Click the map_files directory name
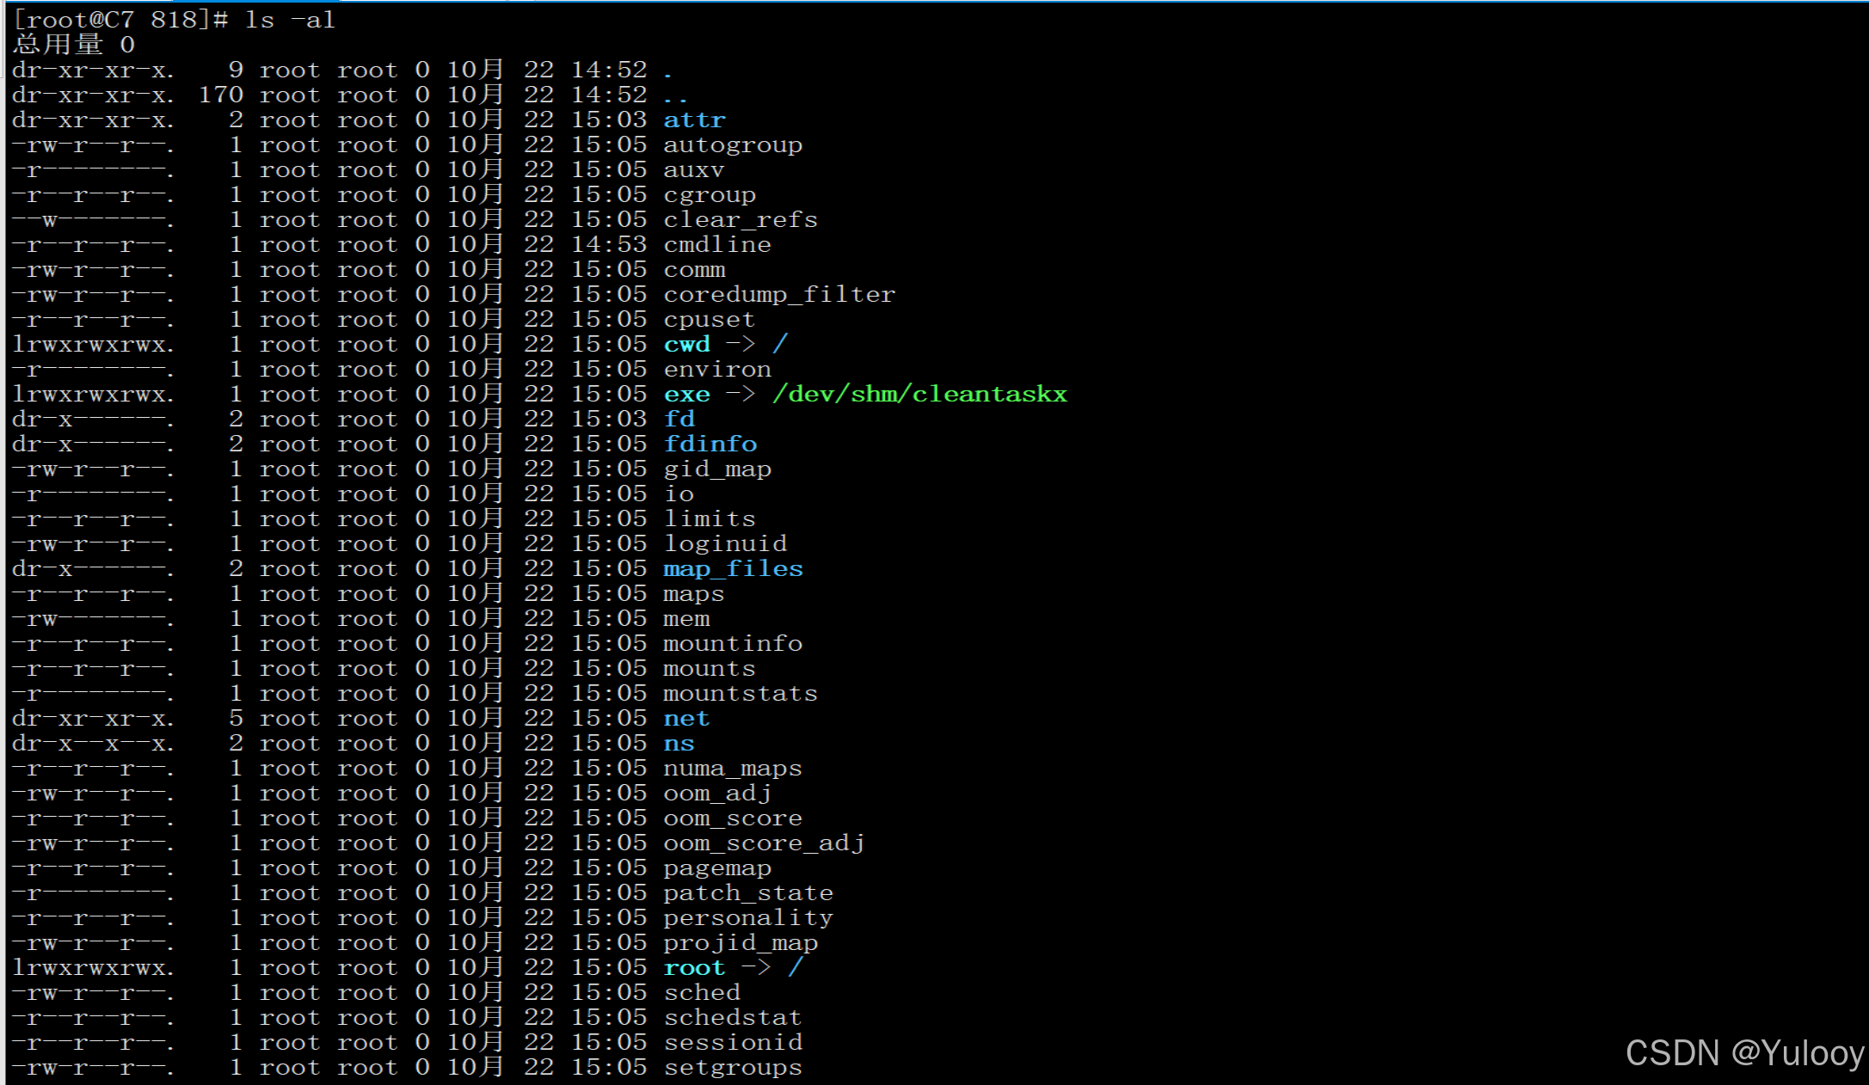The height and width of the screenshot is (1085, 1869). (x=733, y=569)
